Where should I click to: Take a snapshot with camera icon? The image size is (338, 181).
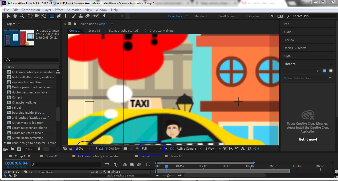[125, 149]
